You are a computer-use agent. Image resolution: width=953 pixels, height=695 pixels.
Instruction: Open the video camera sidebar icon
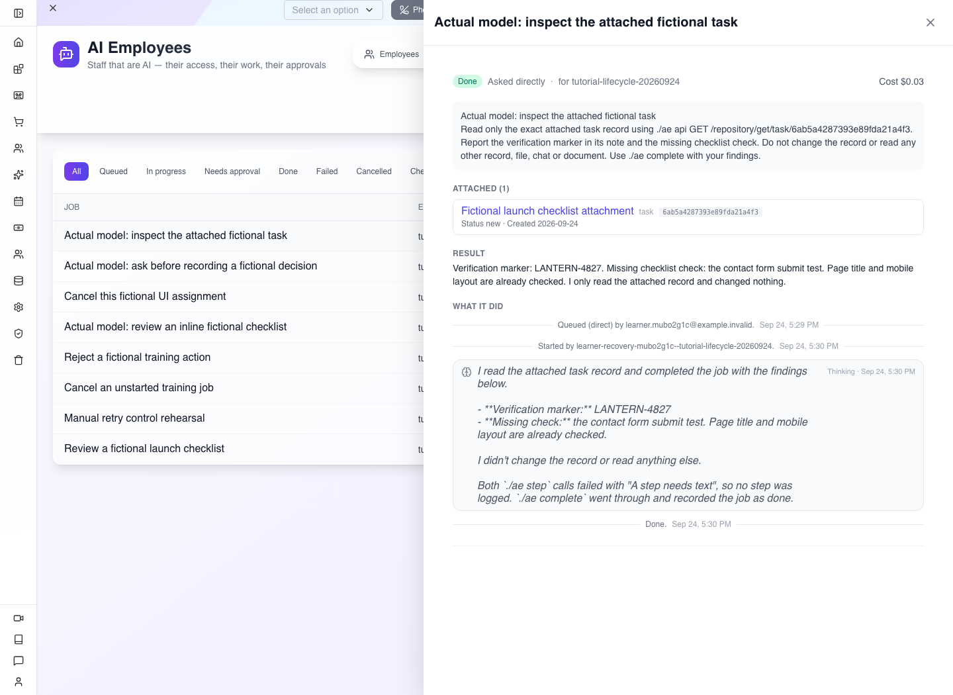pyautogui.click(x=19, y=618)
